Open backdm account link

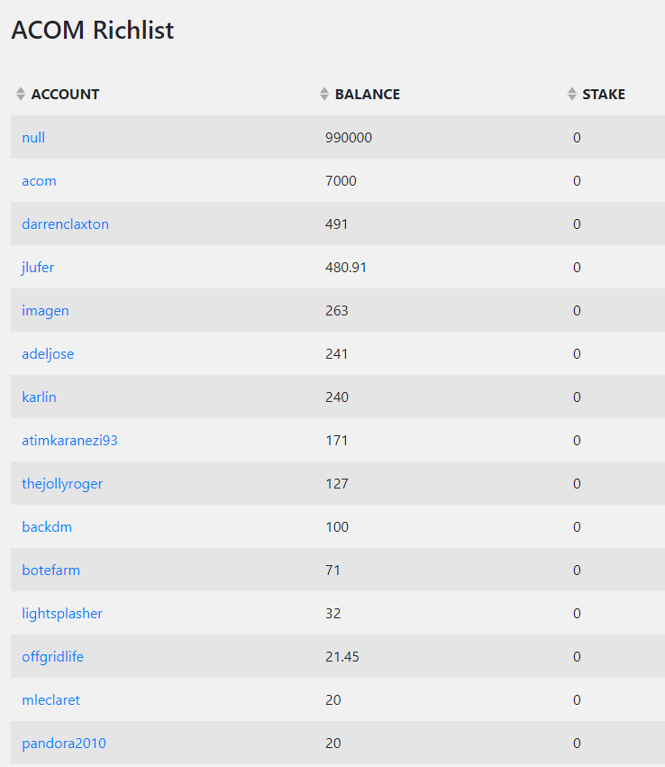click(47, 527)
